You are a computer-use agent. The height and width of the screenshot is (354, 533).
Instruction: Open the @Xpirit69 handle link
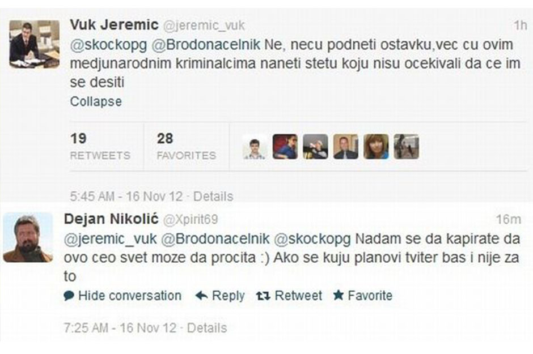[x=191, y=219]
